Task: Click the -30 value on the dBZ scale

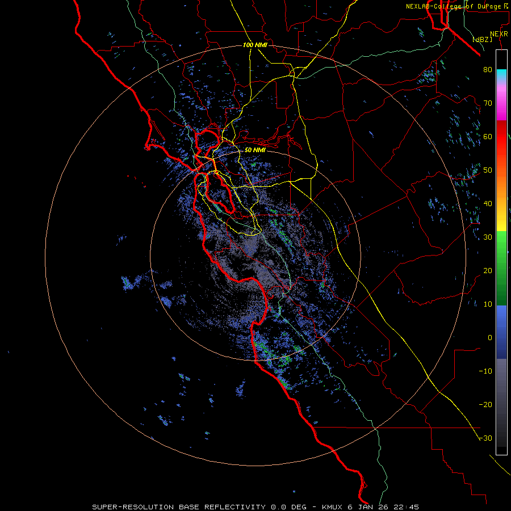Action: [x=485, y=438]
